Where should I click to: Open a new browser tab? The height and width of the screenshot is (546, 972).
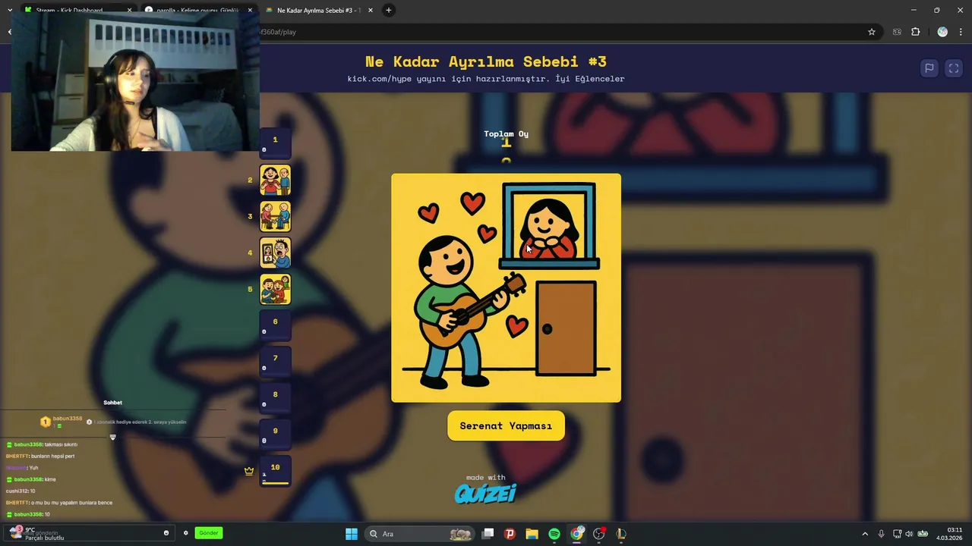click(389, 10)
